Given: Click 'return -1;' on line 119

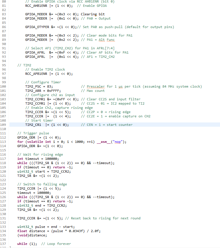Looking at the screenshot, I should (63, 167).
